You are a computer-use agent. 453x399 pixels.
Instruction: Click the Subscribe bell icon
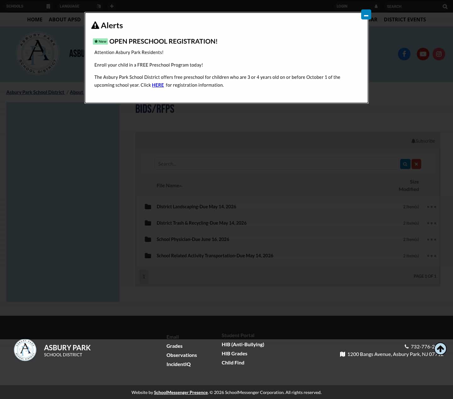click(413, 141)
